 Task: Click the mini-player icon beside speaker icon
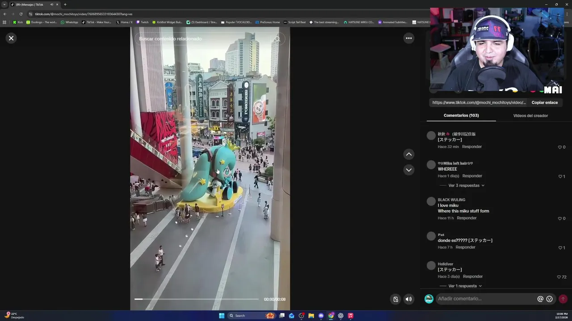[395, 299]
